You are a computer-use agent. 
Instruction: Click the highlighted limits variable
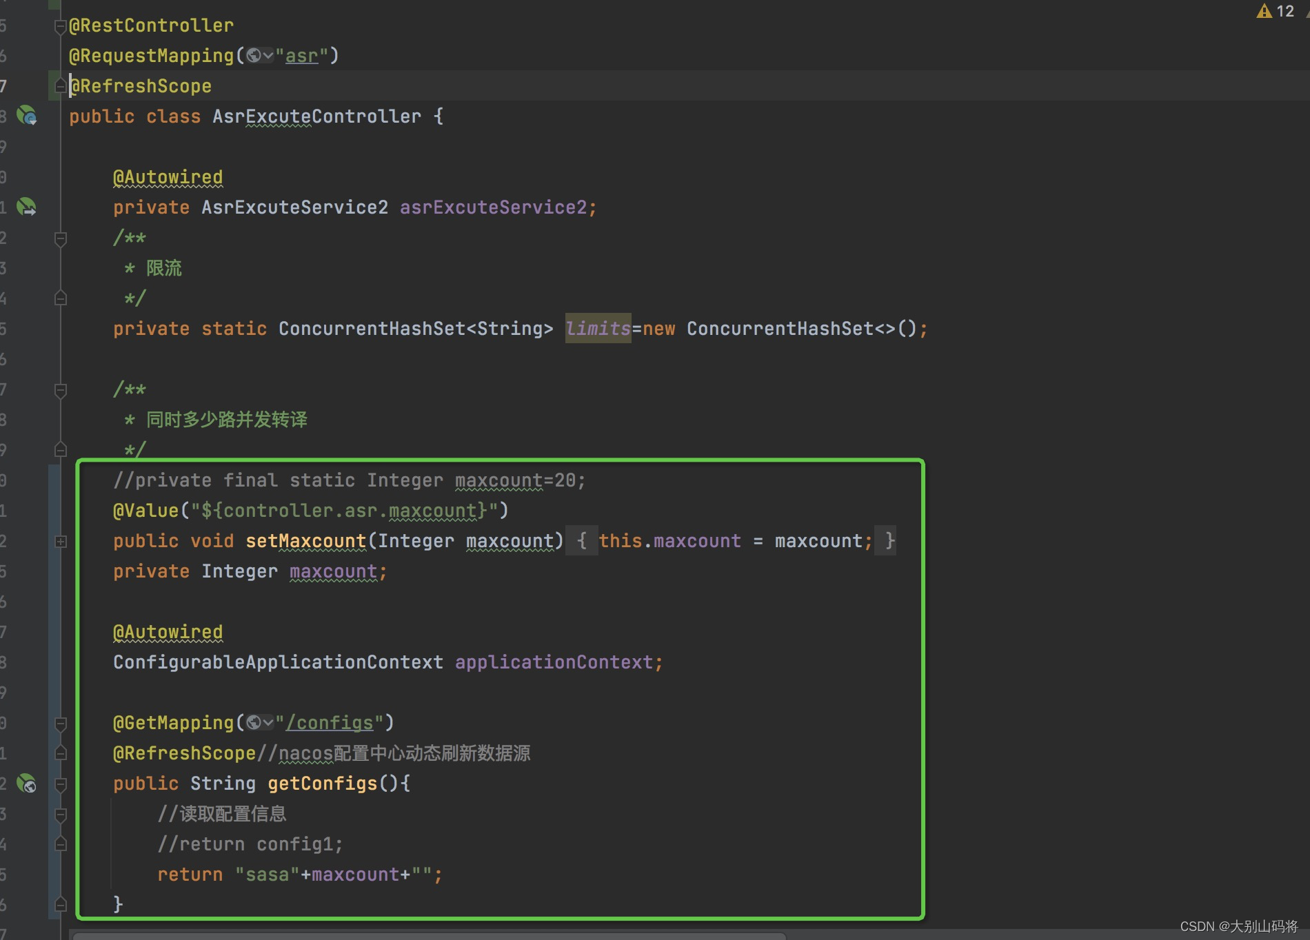coord(598,328)
